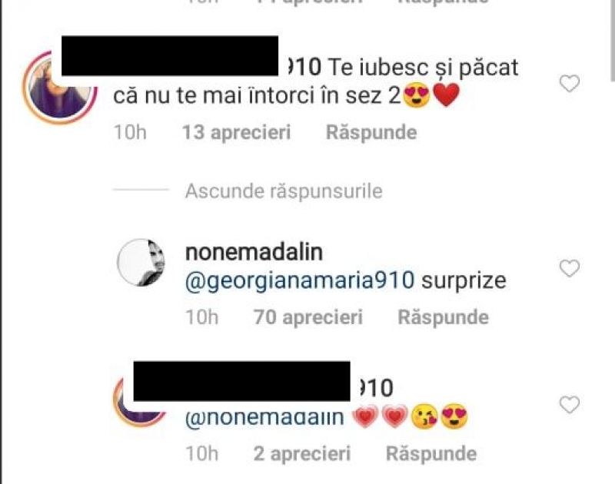Screen dimensions: 615x484
Task: Open the "70 aprecieri" likes list
Action: pyautogui.click(x=307, y=317)
